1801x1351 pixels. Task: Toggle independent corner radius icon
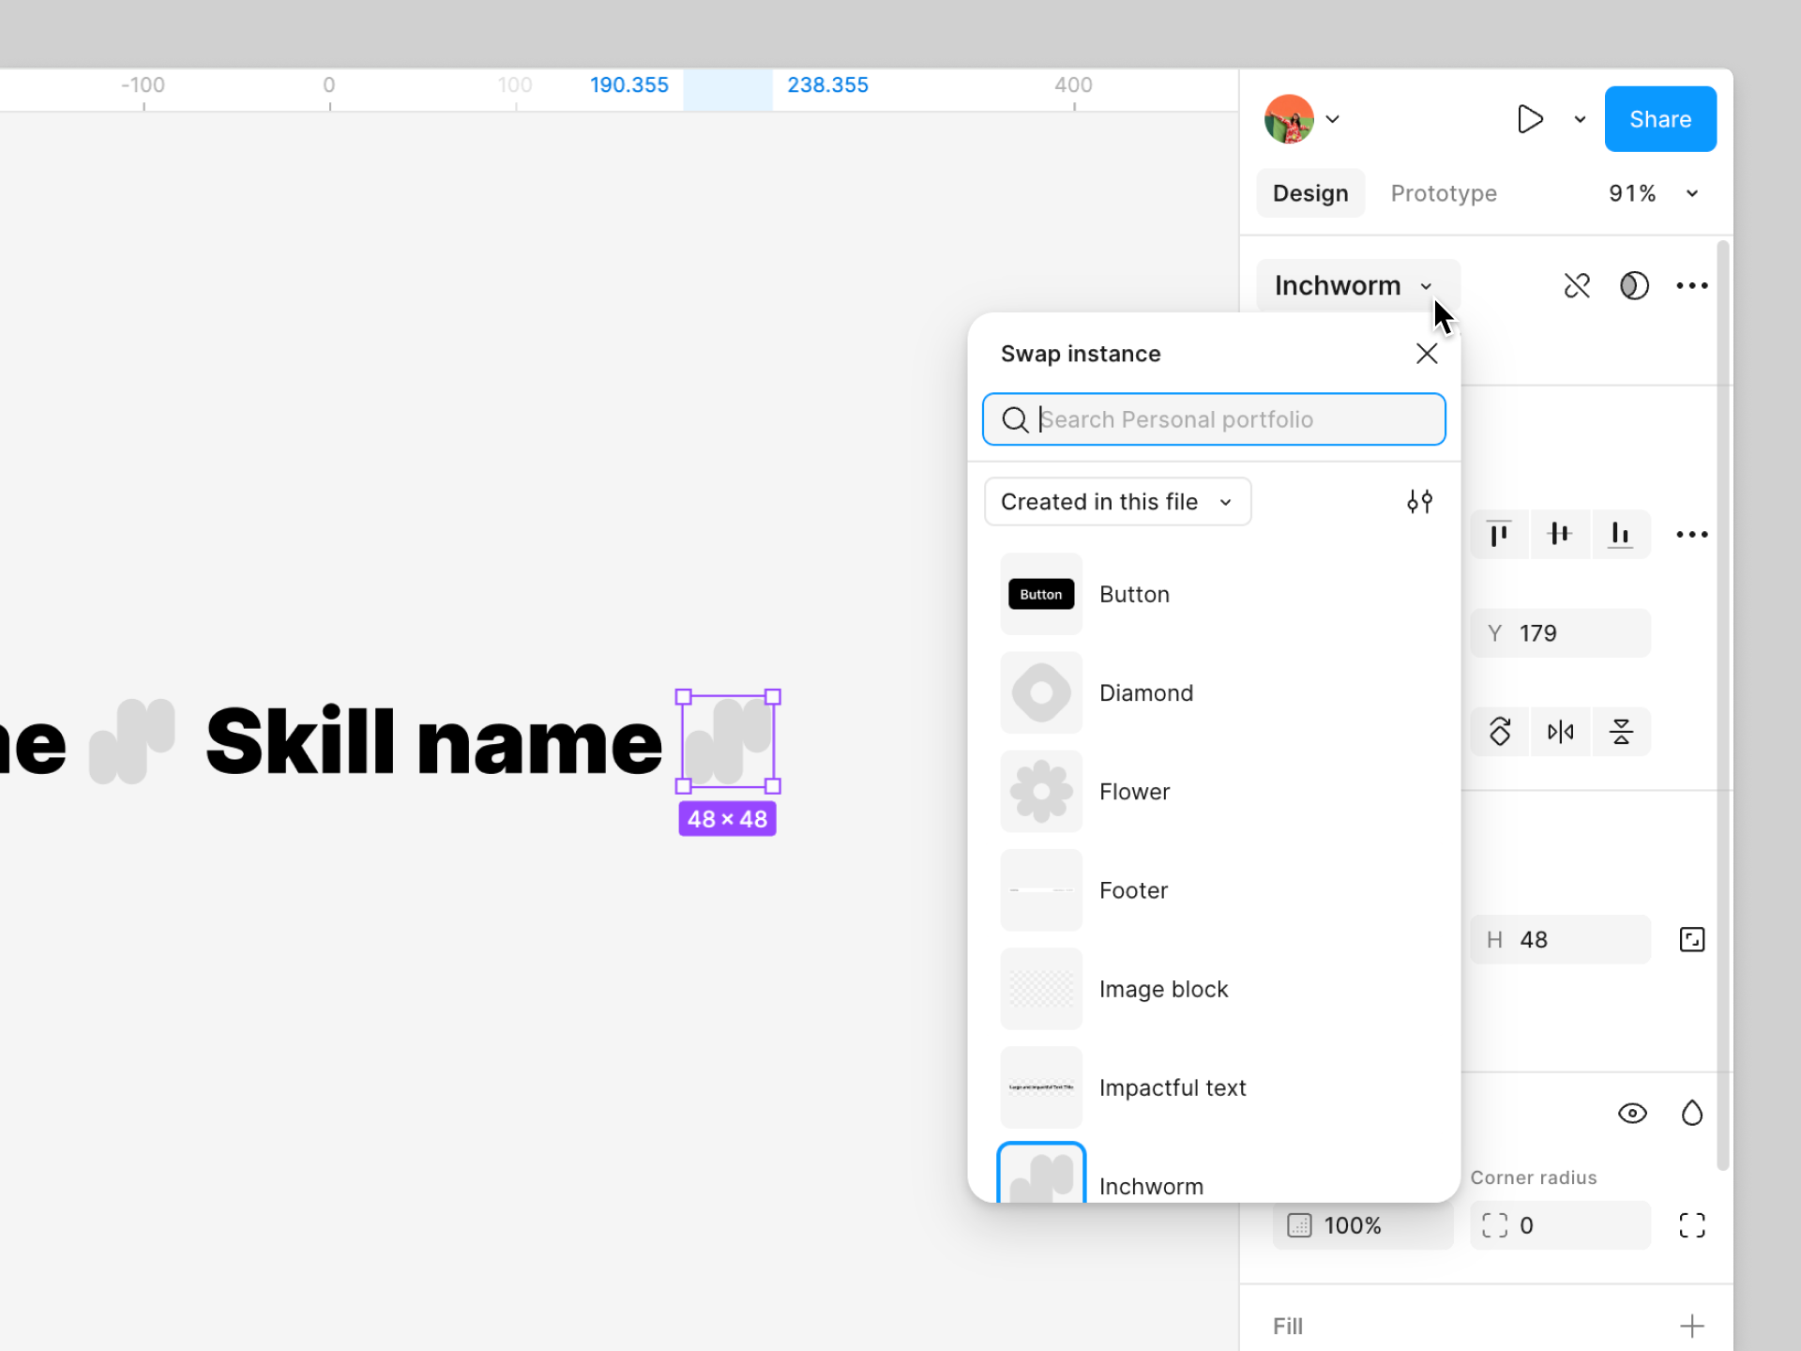click(1691, 1225)
